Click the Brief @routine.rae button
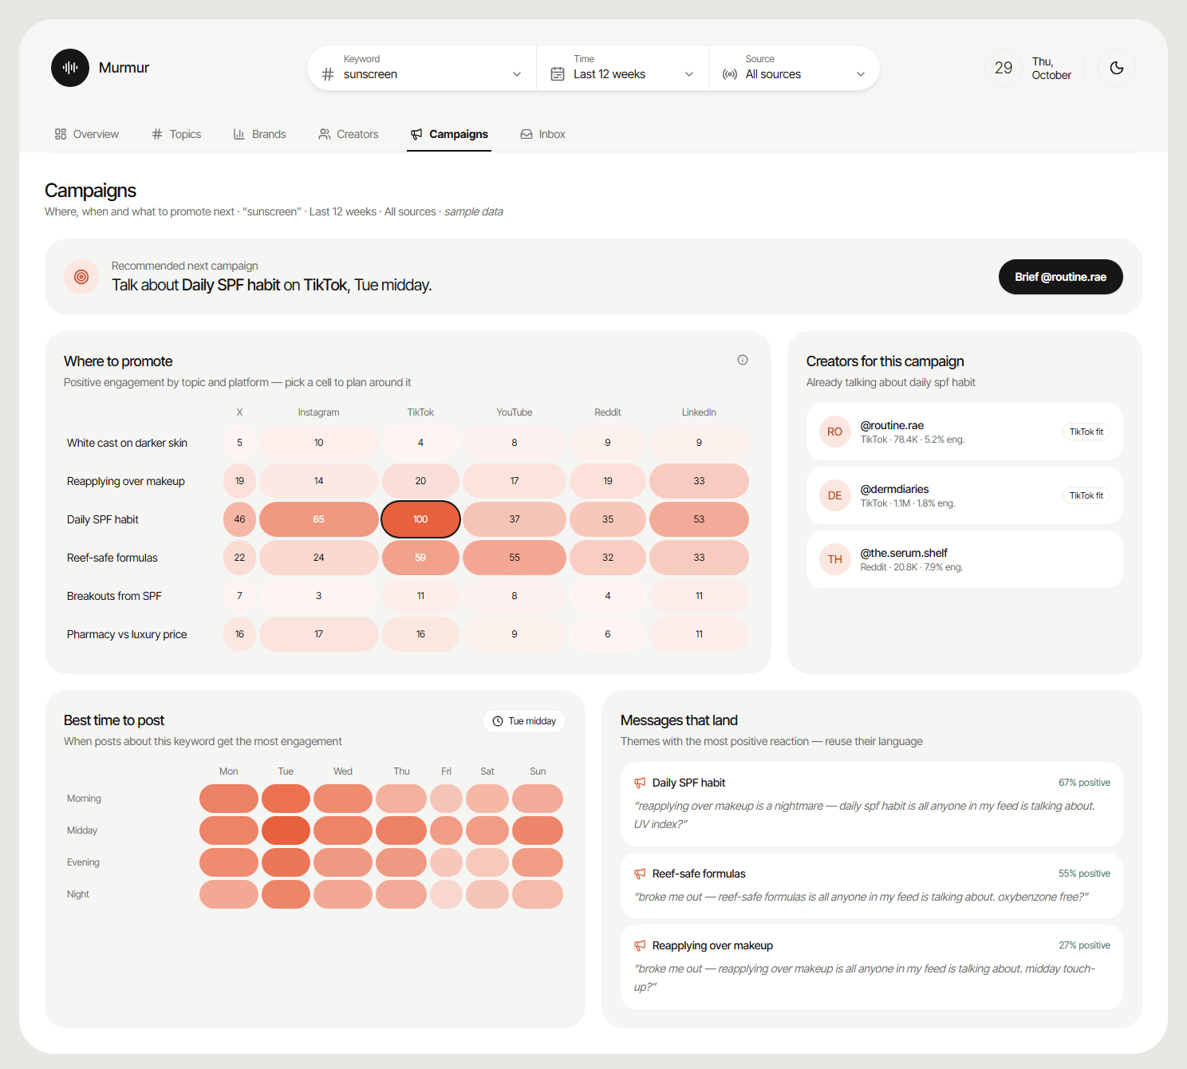This screenshot has height=1069, width=1187. (1061, 277)
